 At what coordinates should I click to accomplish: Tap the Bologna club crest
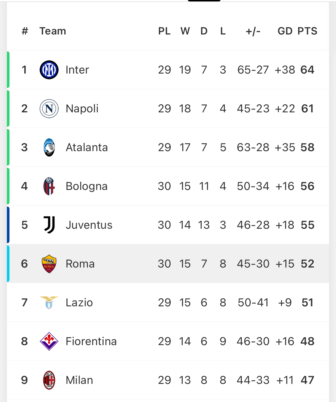coord(49,186)
